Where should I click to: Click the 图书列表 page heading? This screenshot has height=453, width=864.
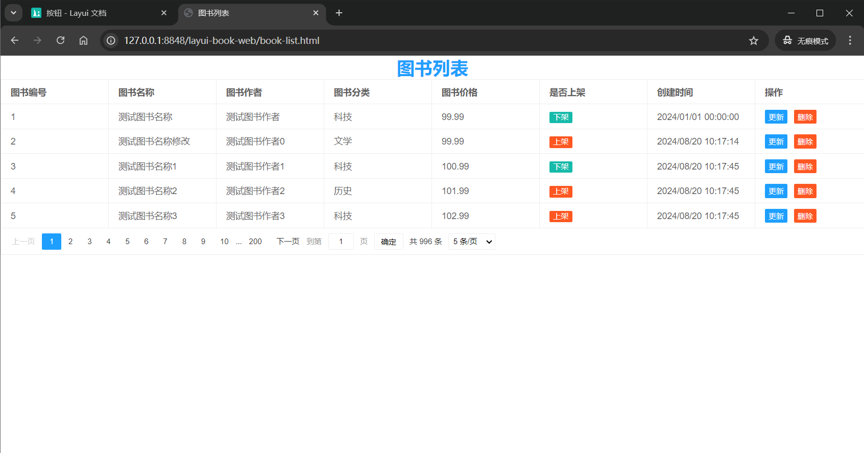click(x=433, y=68)
